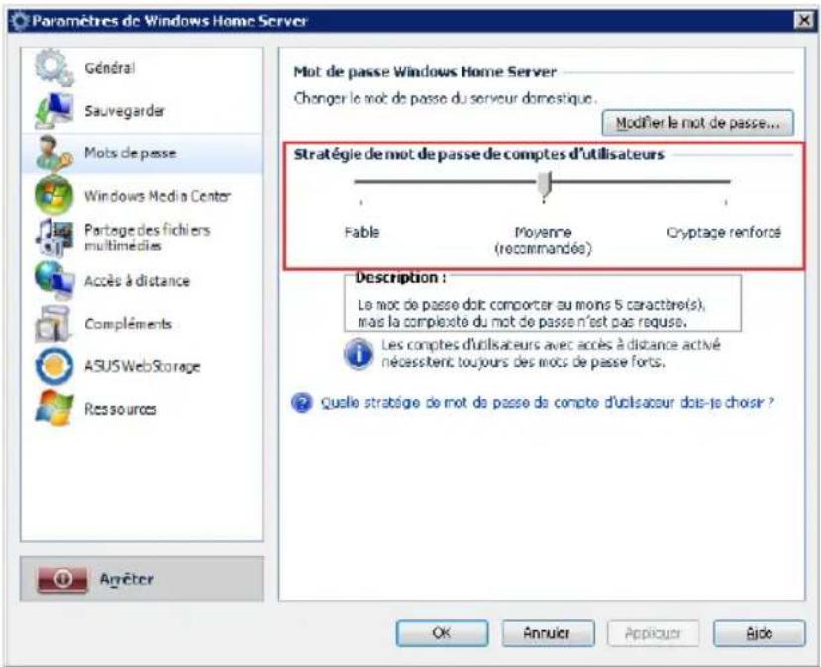Open help with the Aide button
This screenshot has width=821, height=667.
(759, 633)
